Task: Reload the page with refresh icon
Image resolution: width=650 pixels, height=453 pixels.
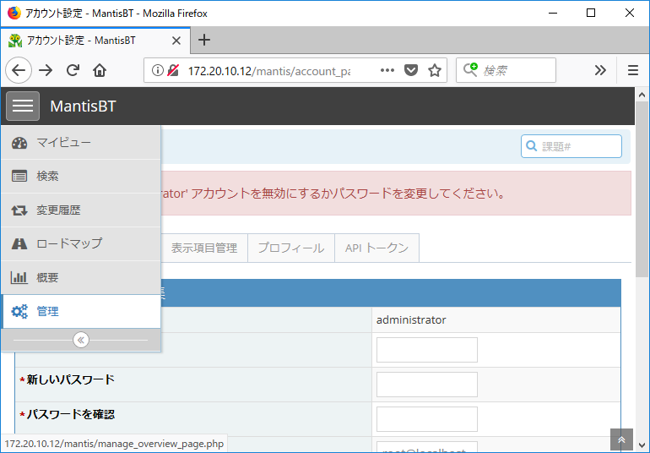Action: point(73,70)
